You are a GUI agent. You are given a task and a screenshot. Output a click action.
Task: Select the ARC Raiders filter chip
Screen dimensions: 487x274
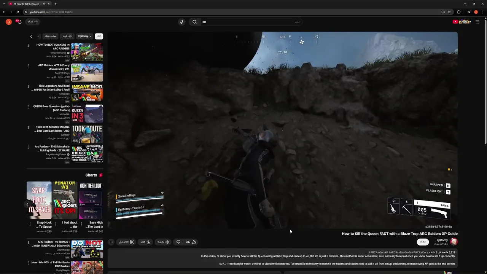[67, 36]
